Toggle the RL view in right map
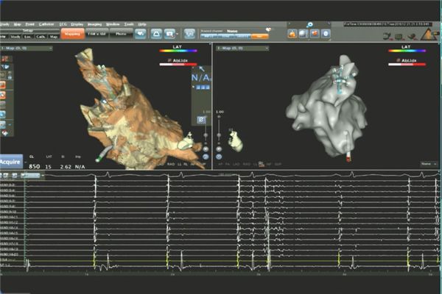442x294 pixels. point(261,164)
